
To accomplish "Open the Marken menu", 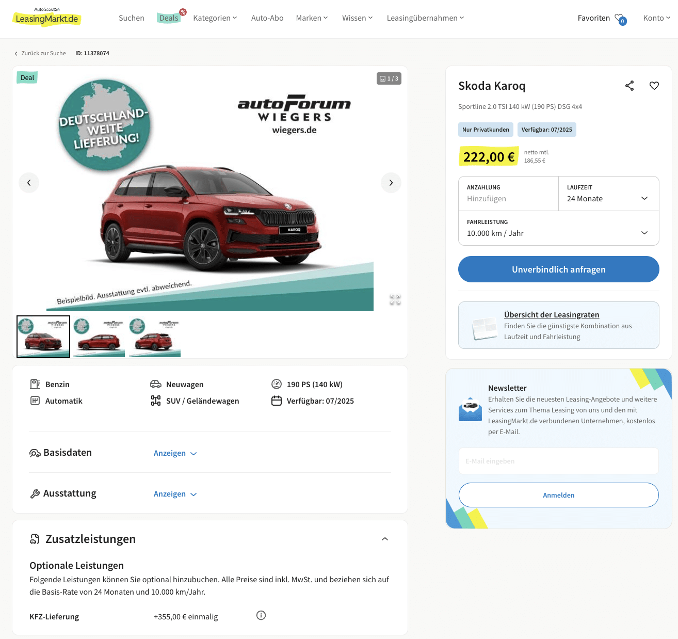I will 312,18.
